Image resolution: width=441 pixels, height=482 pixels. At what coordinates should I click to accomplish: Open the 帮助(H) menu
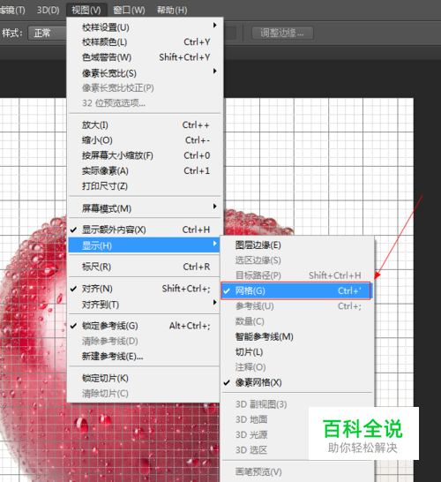pos(172,10)
